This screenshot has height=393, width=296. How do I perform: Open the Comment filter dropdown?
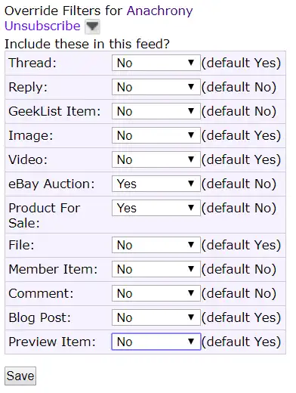point(156,293)
